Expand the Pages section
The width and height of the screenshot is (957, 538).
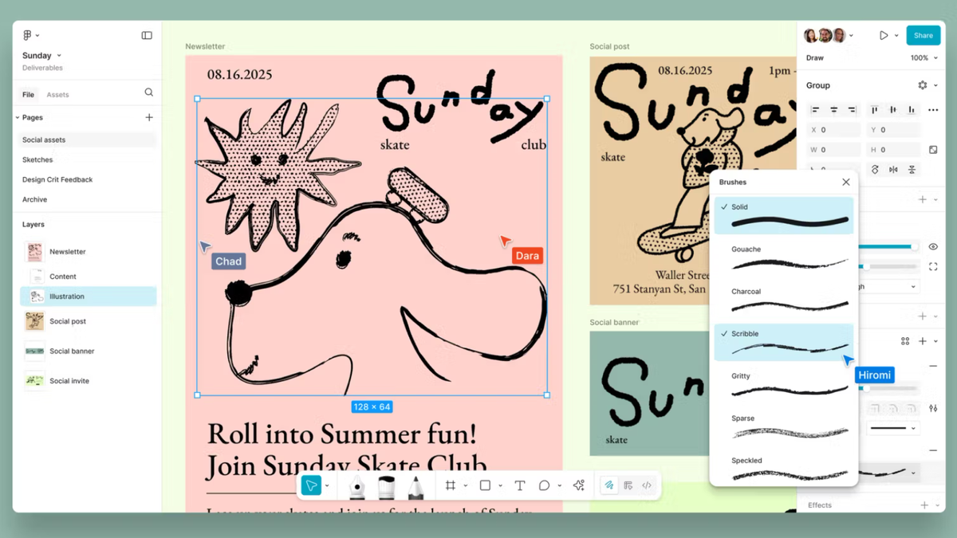[x=18, y=117]
